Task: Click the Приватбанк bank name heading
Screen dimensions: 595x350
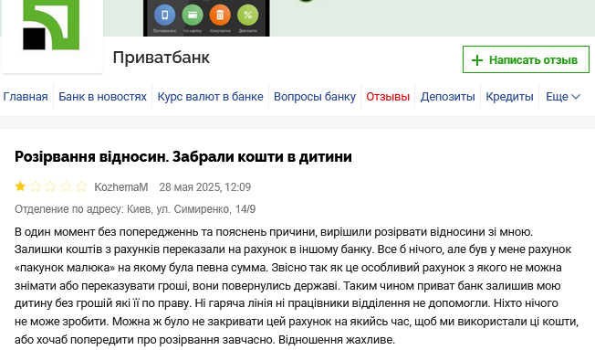Action: (162, 58)
